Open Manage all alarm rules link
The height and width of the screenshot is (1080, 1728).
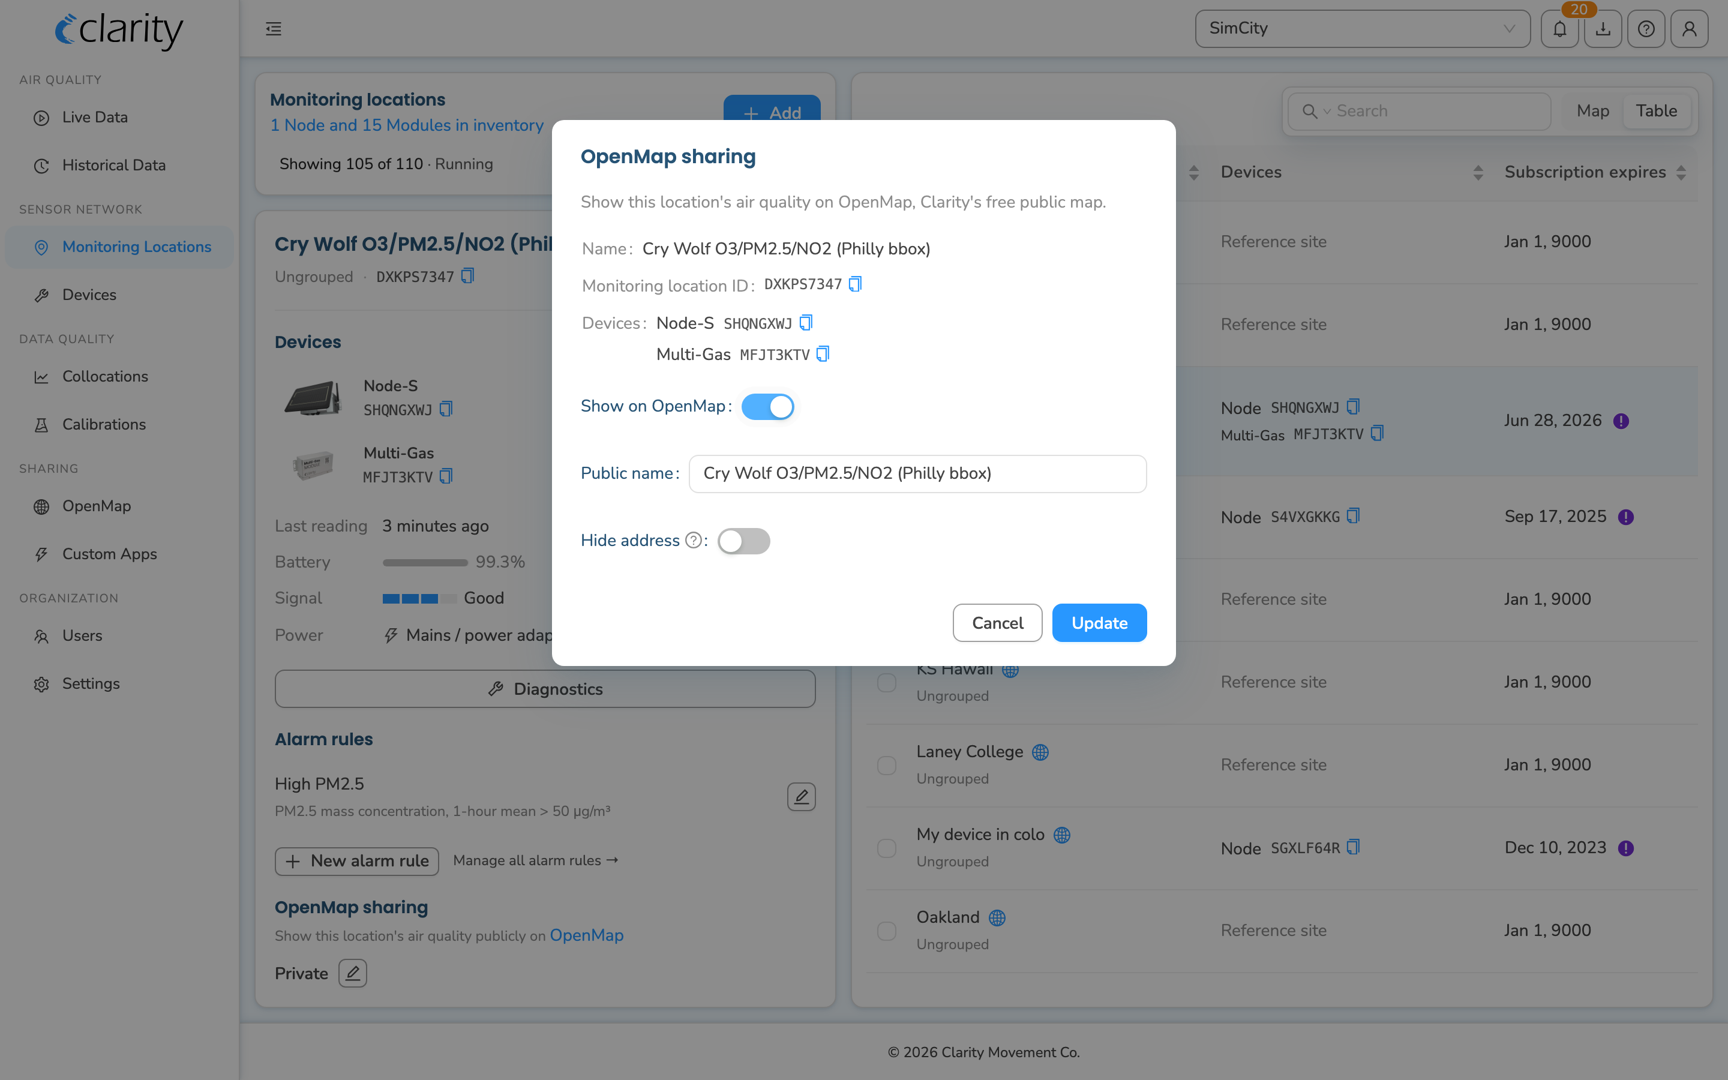(x=536, y=861)
